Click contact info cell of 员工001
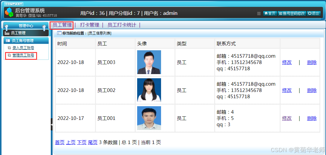 tap(247, 118)
